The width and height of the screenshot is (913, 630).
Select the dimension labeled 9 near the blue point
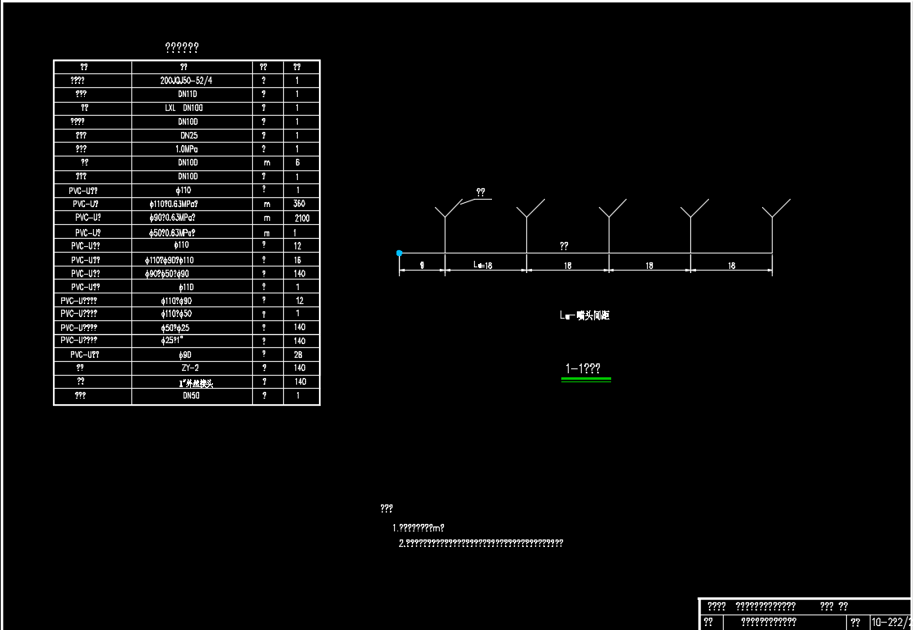421,266
